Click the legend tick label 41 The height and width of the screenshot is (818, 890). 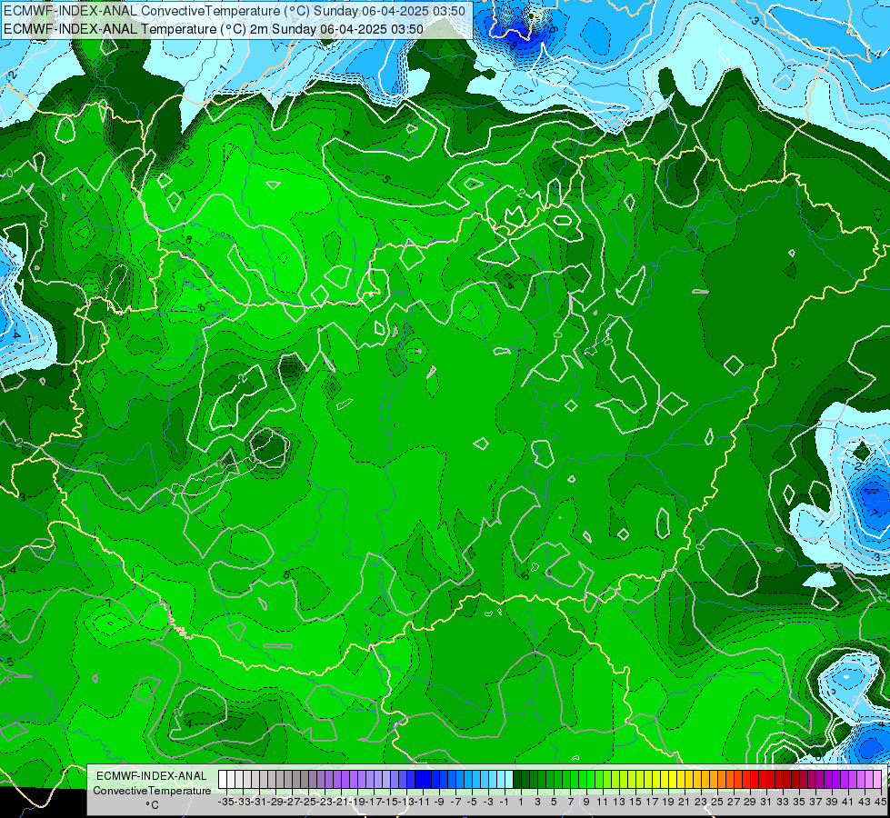click(847, 802)
